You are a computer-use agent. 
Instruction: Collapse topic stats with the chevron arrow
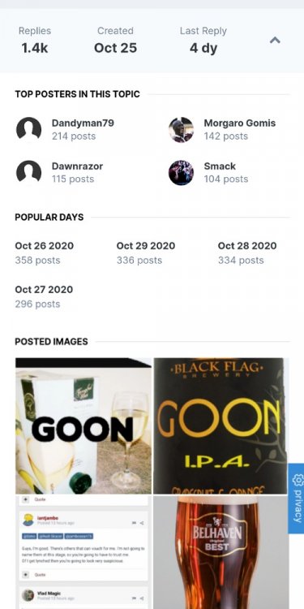[x=275, y=40]
